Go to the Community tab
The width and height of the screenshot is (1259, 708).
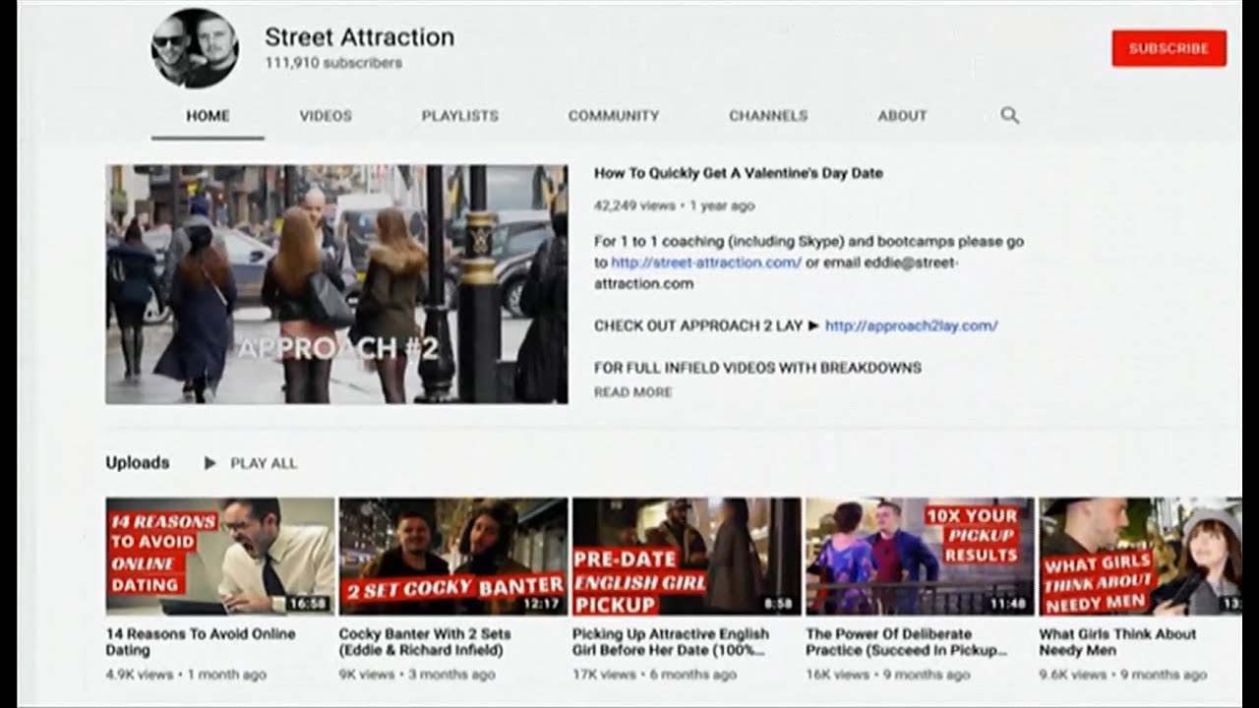614,115
